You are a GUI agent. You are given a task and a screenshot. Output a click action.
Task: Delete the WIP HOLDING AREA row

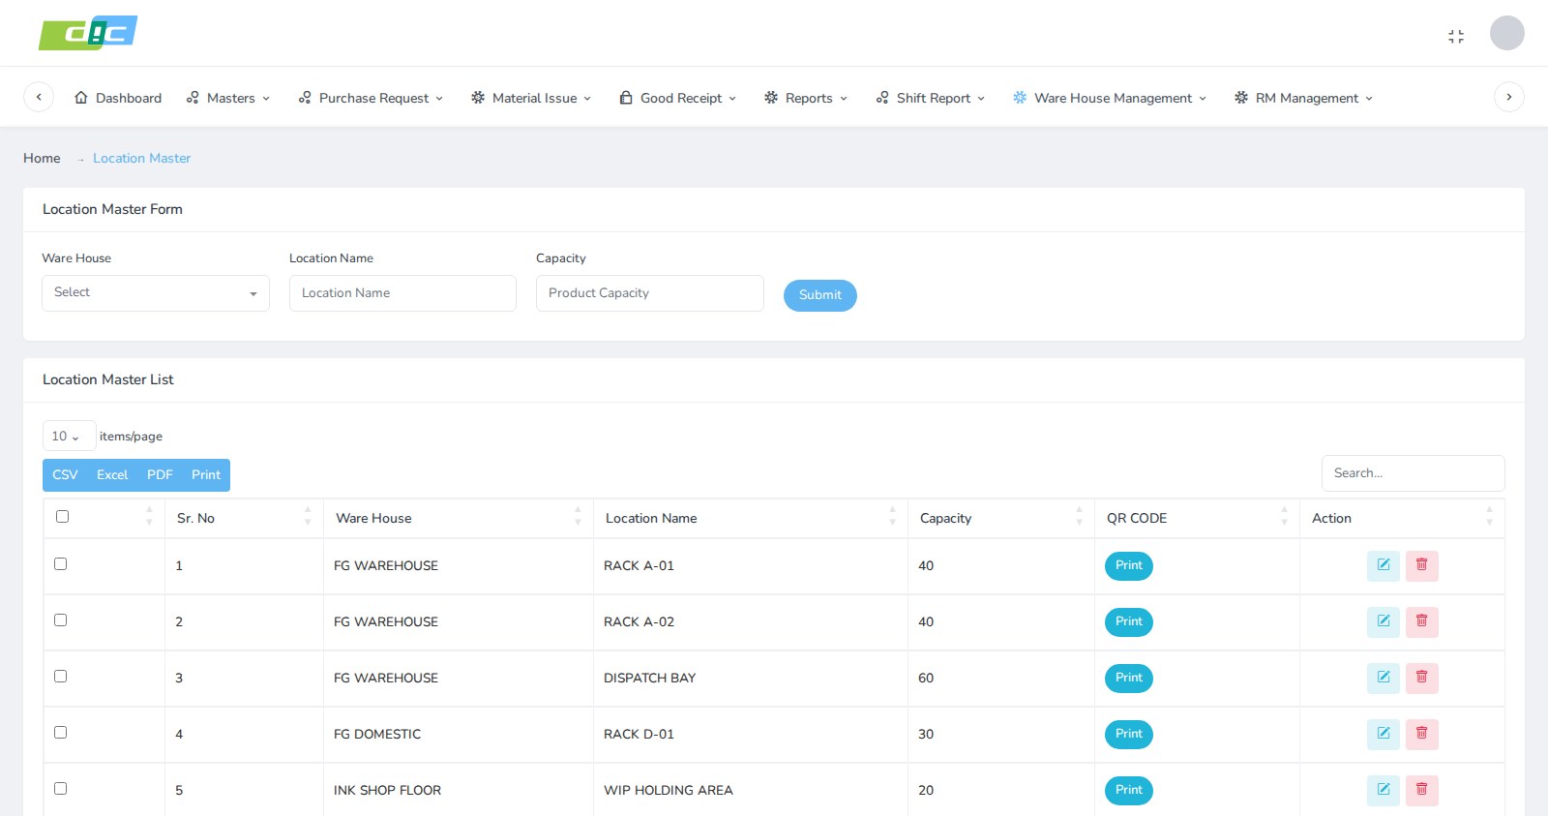(x=1422, y=790)
